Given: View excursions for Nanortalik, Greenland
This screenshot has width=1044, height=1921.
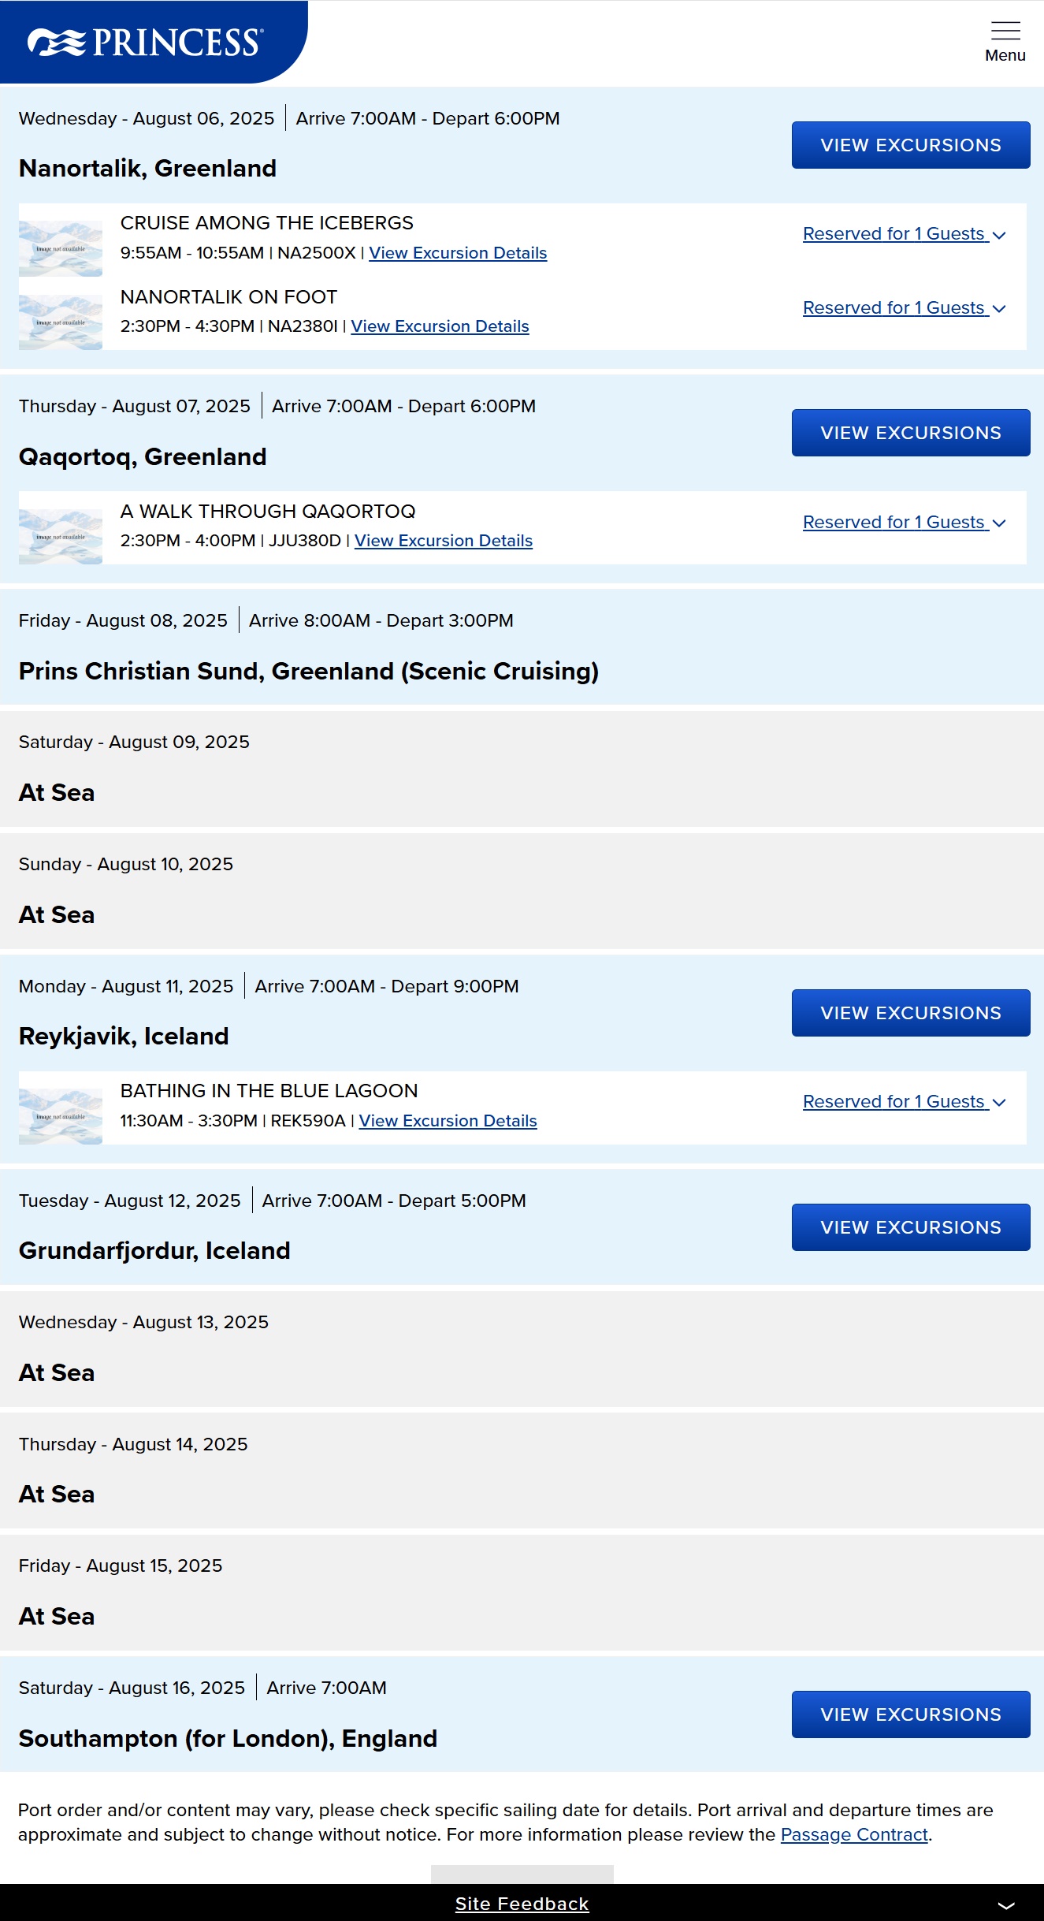Looking at the screenshot, I should 910,145.
